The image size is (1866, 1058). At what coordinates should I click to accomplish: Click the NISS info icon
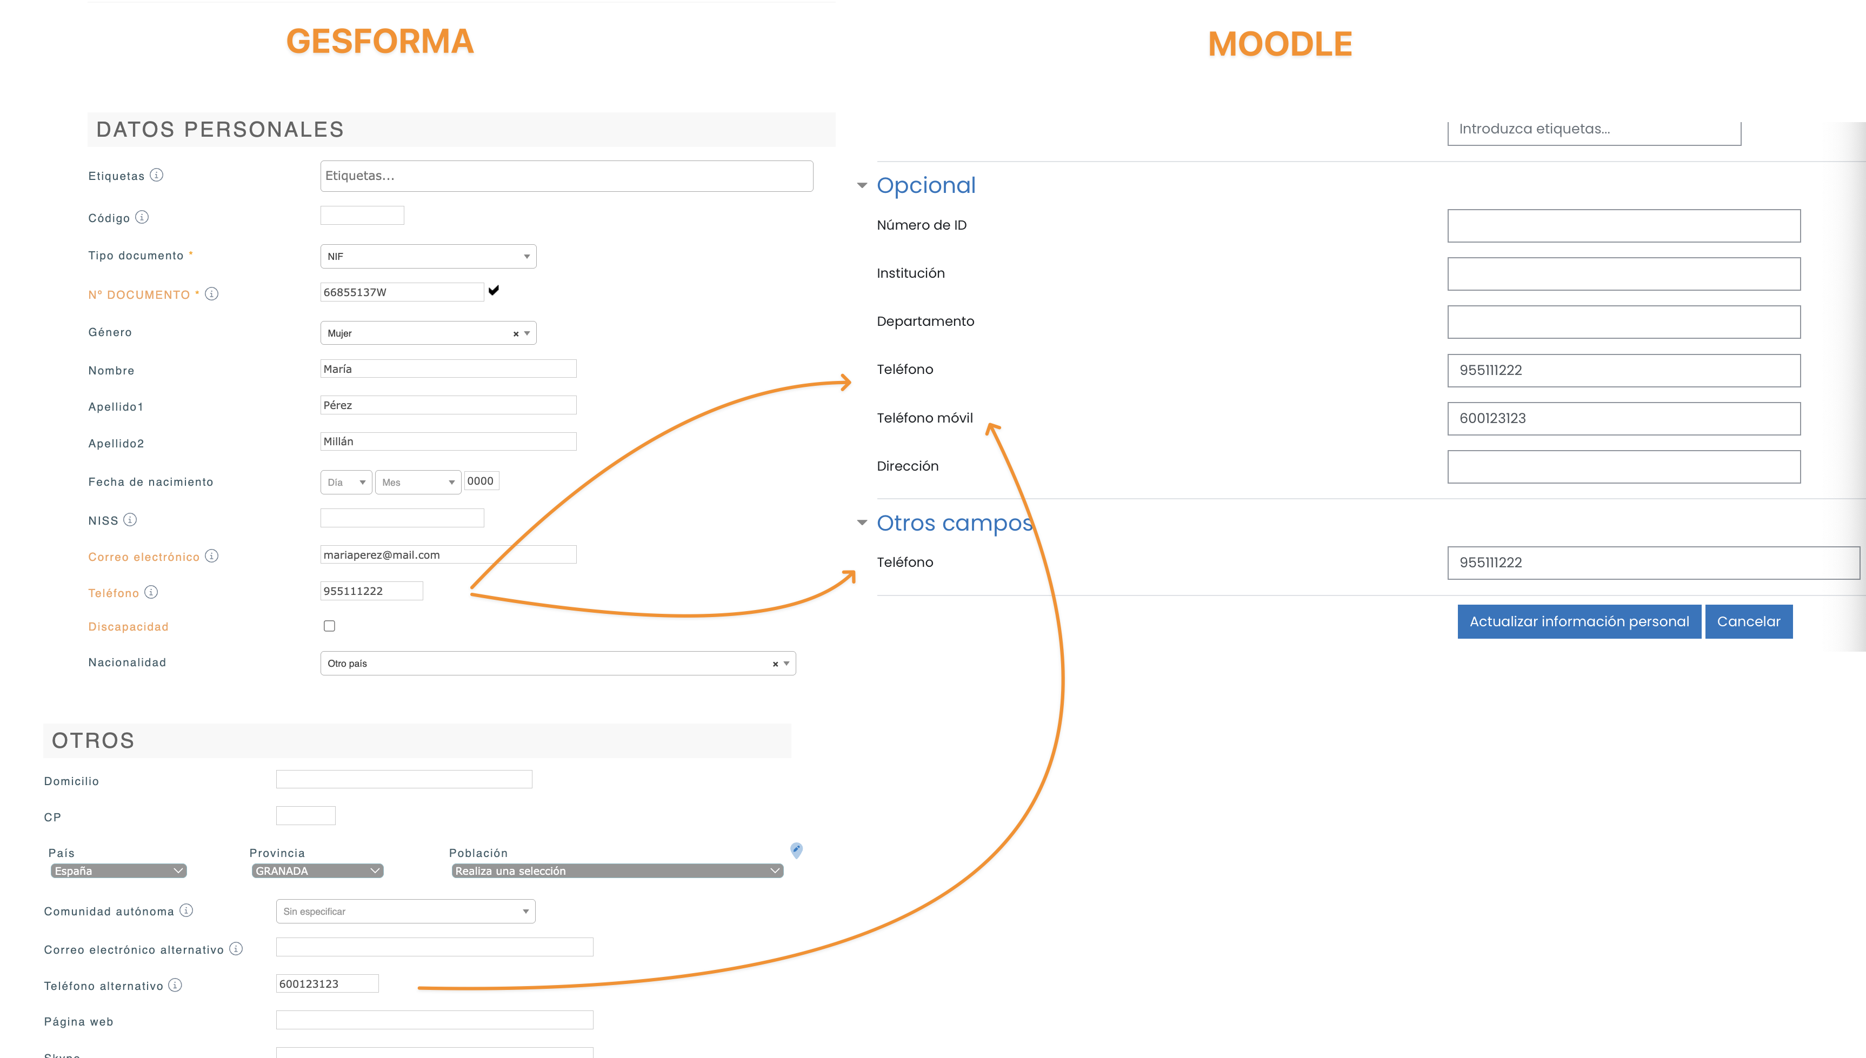[130, 520]
